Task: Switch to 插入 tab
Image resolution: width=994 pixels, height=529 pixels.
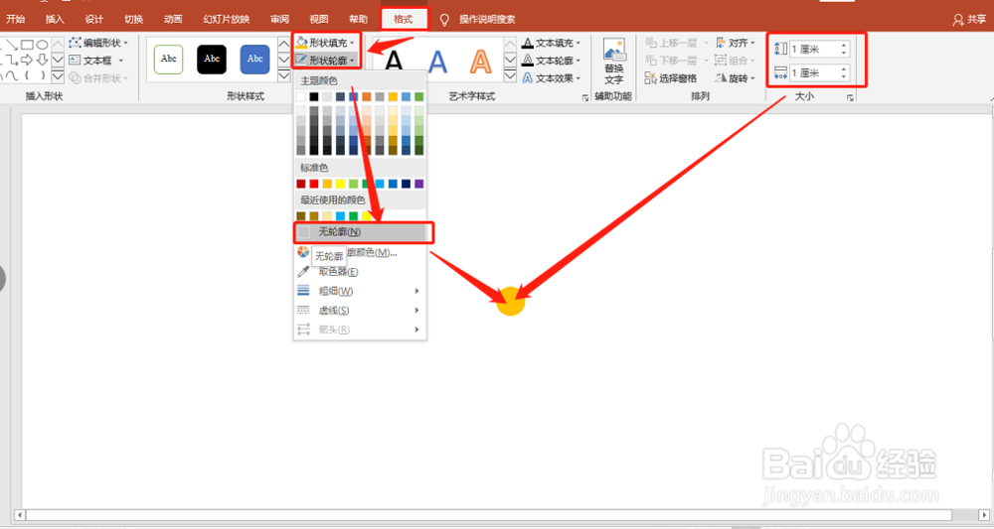Action: tap(55, 19)
